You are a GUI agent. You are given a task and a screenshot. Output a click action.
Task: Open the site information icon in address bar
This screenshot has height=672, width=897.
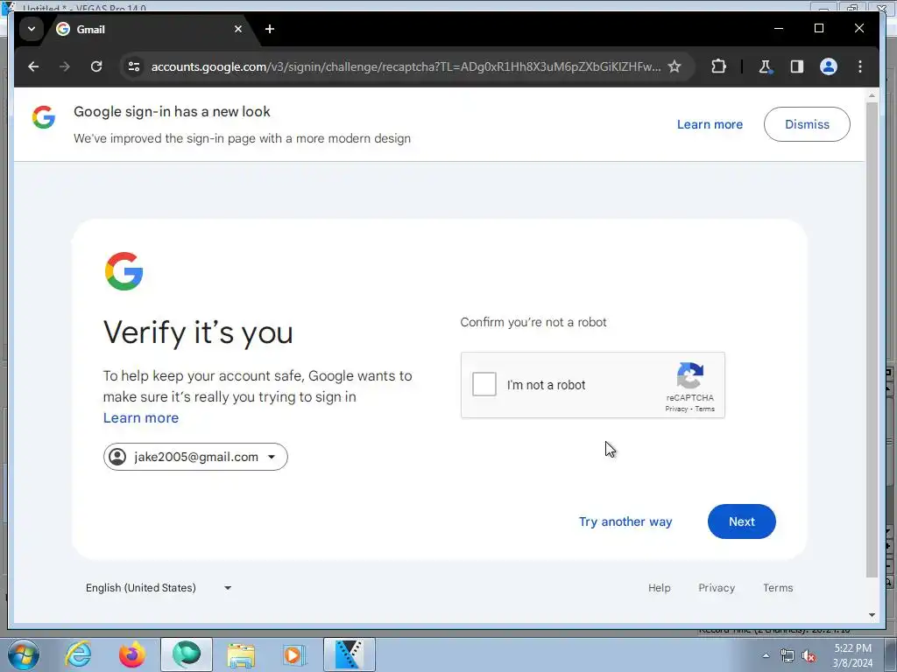(x=134, y=66)
